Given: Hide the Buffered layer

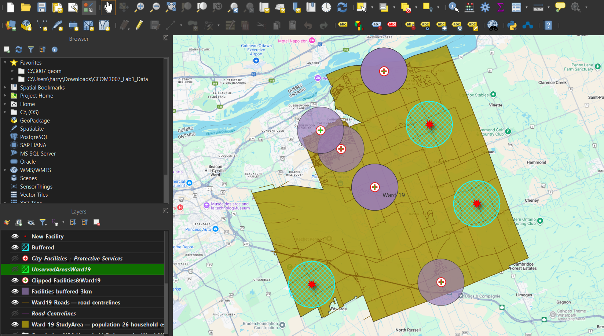Looking at the screenshot, I should pos(15,247).
